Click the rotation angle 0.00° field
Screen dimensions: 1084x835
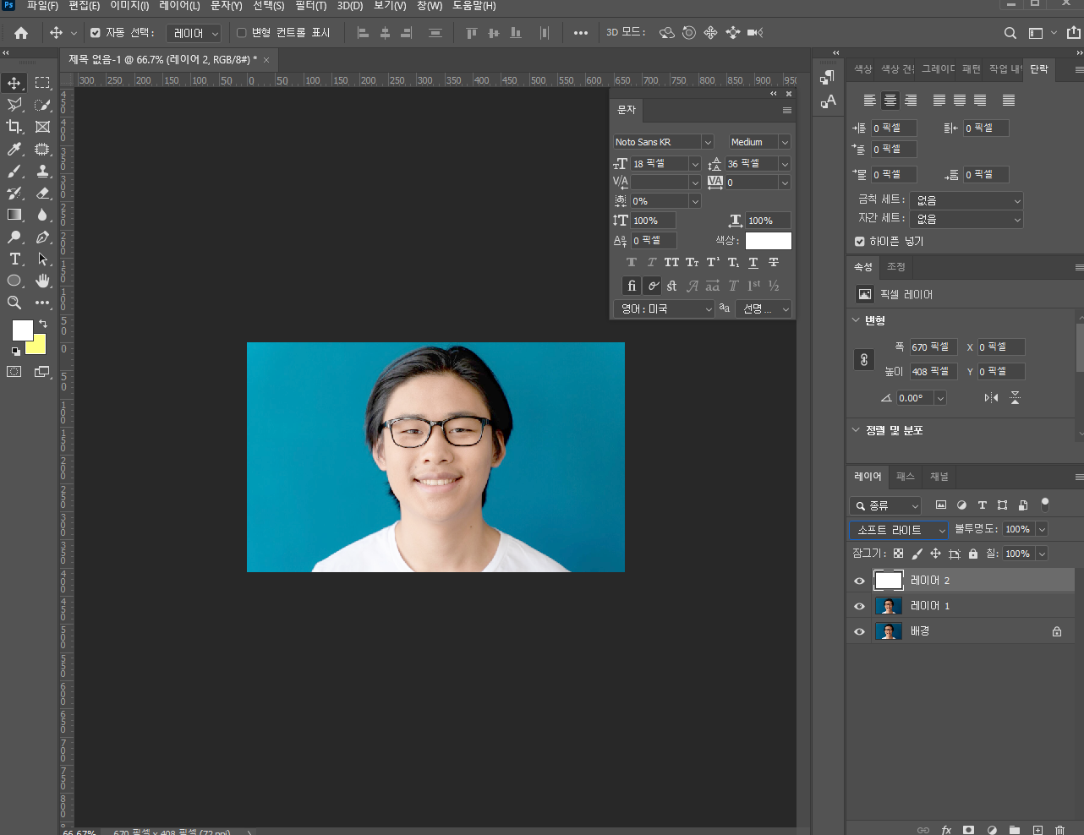[915, 398]
